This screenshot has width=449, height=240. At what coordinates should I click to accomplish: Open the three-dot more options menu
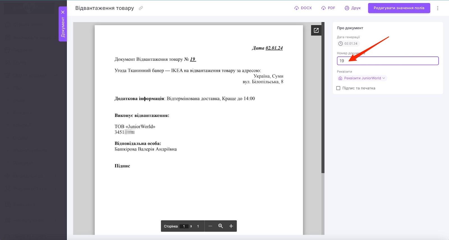(437, 8)
